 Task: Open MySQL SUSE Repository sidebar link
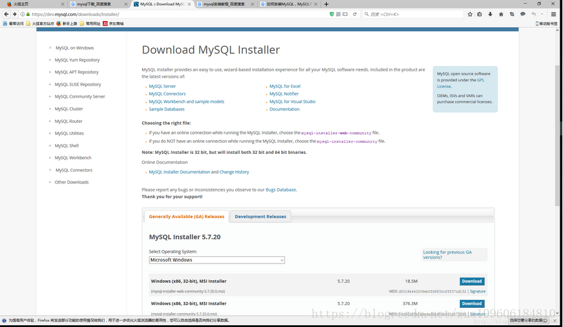coord(78,85)
